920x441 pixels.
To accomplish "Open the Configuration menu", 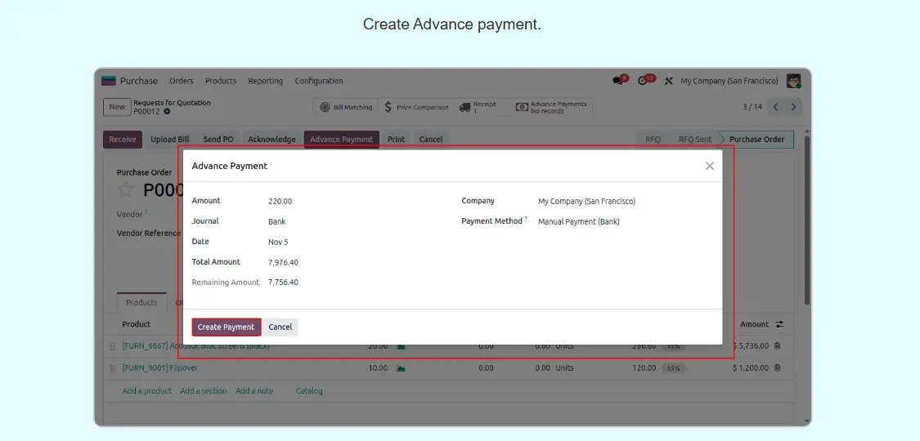I will (319, 81).
